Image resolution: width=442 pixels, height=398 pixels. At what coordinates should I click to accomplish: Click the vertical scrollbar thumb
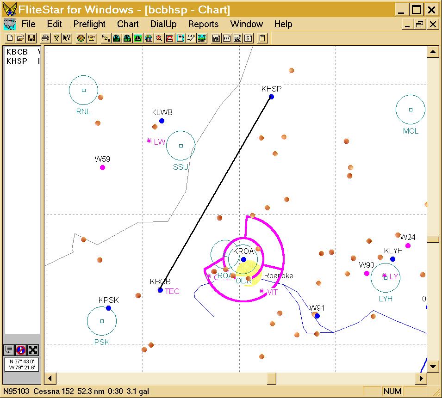pyautogui.click(x=433, y=239)
